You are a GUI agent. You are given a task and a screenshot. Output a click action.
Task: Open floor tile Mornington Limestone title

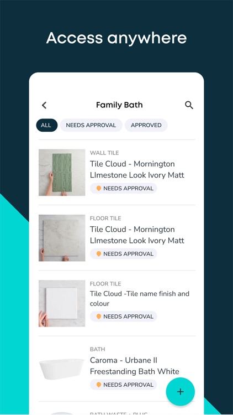pyautogui.click(x=137, y=235)
